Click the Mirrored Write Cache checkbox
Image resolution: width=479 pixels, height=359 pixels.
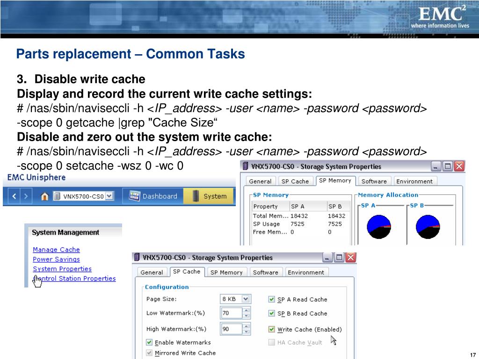click(x=149, y=352)
